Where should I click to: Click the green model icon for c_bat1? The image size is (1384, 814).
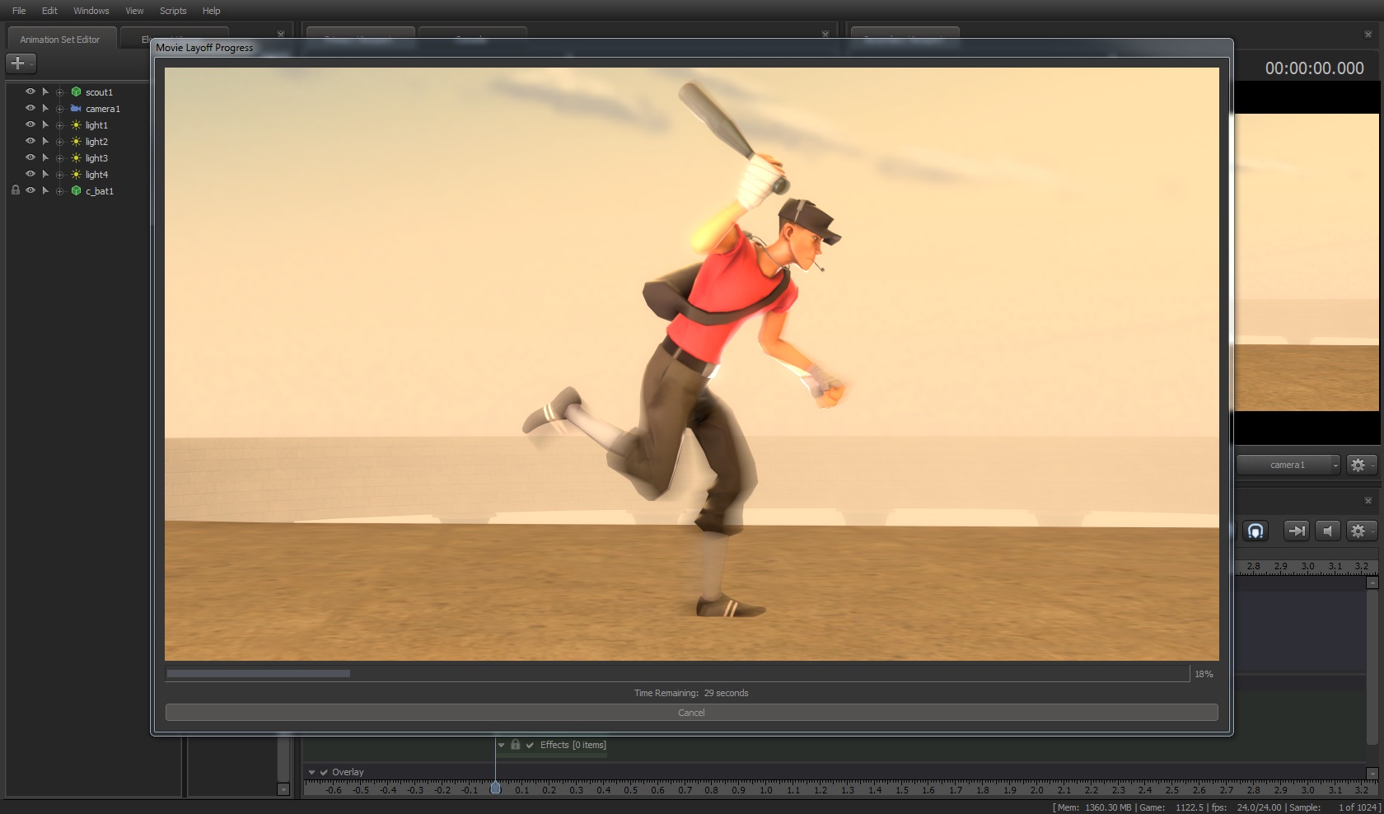pos(76,191)
